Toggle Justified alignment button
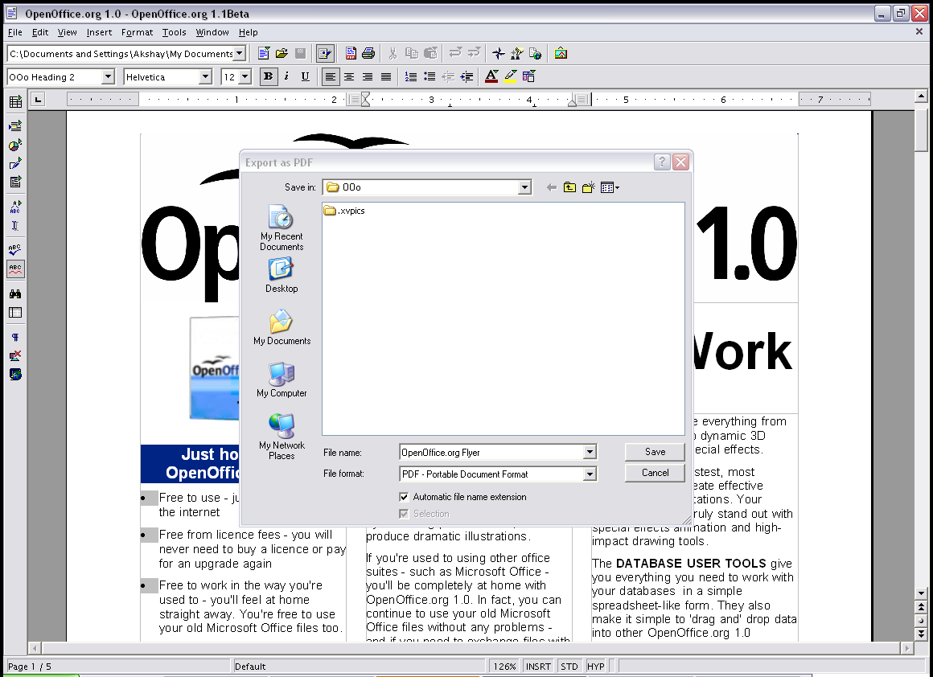This screenshot has width=933, height=677. coord(386,76)
